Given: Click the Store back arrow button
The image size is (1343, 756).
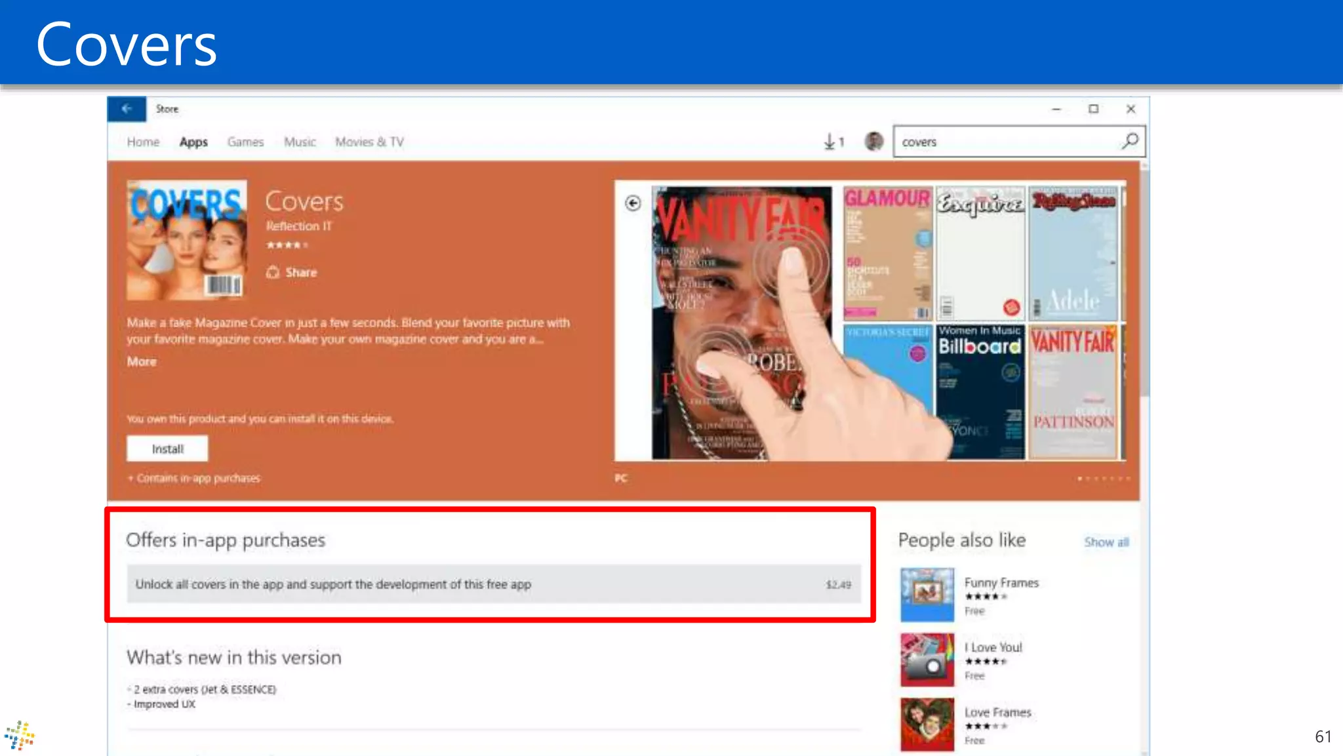Looking at the screenshot, I should tap(127, 109).
